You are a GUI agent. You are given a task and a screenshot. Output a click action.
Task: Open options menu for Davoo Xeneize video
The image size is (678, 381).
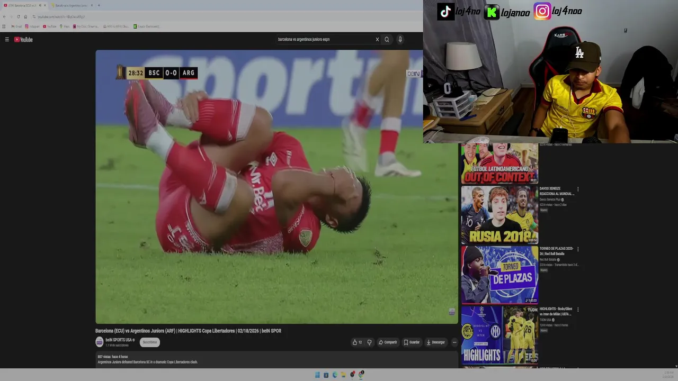pos(578,189)
